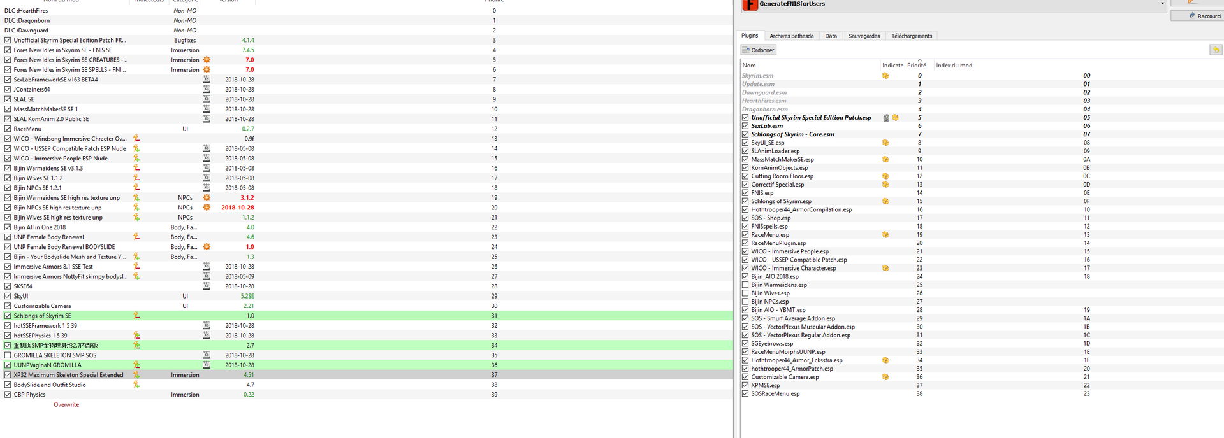Viewport: 1224px width, 438px height.
Task: Click flag icon on Hothtrooper44_Armor_Ecksstra.esp row
Action: [885, 360]
